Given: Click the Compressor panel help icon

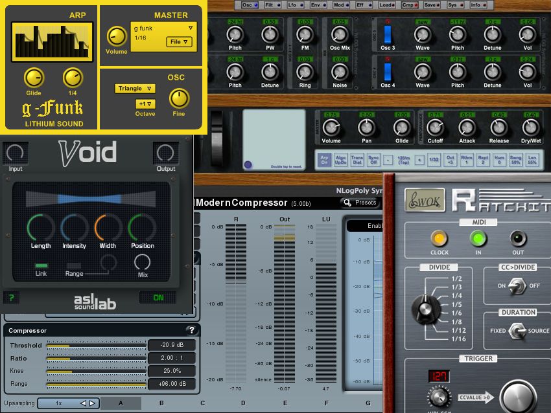Looking at the screenshot, I should (193, 330).
